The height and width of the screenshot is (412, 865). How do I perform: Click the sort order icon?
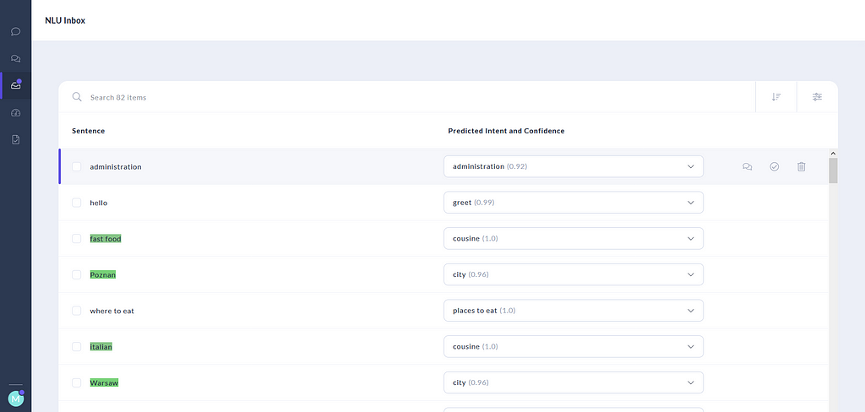(x=776, y=97)
